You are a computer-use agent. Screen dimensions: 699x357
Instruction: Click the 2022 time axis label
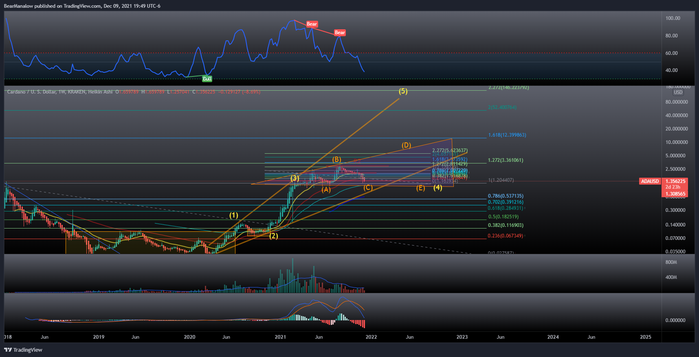tap(371, 337)
